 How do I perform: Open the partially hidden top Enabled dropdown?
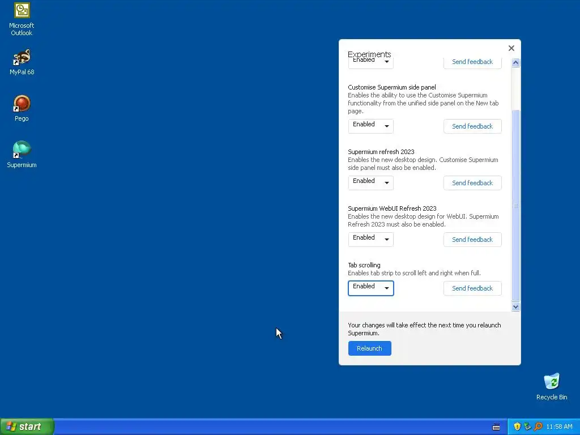click(370, 63)
